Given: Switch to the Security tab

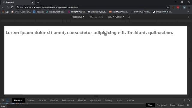Looking at the screenshot, I should (109, 100).
